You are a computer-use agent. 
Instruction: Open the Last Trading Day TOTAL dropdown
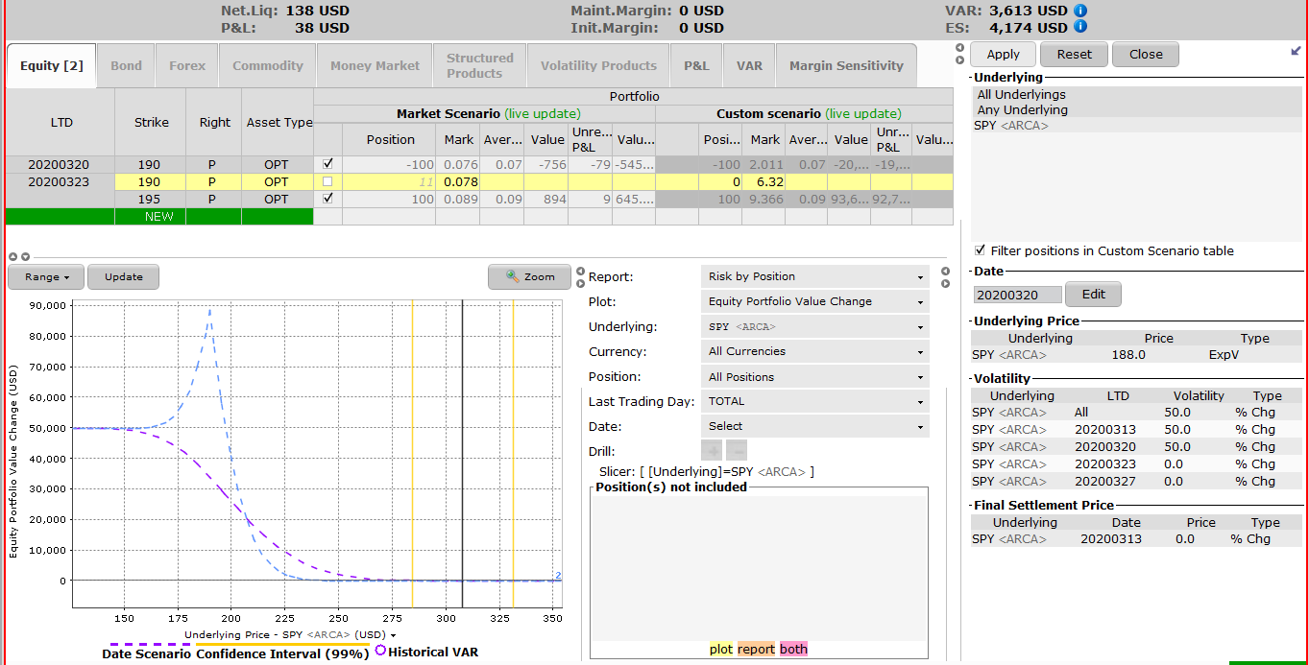point(814,401)
